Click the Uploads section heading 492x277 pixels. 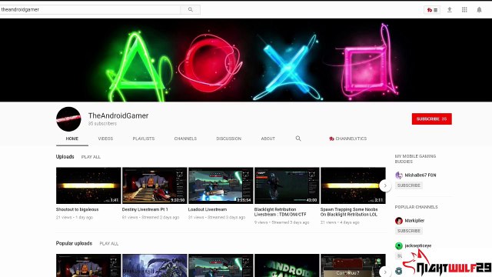(x=65, y=157)
